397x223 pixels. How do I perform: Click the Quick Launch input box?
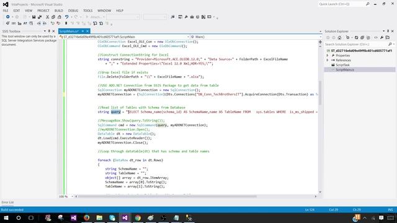(341, 4)
